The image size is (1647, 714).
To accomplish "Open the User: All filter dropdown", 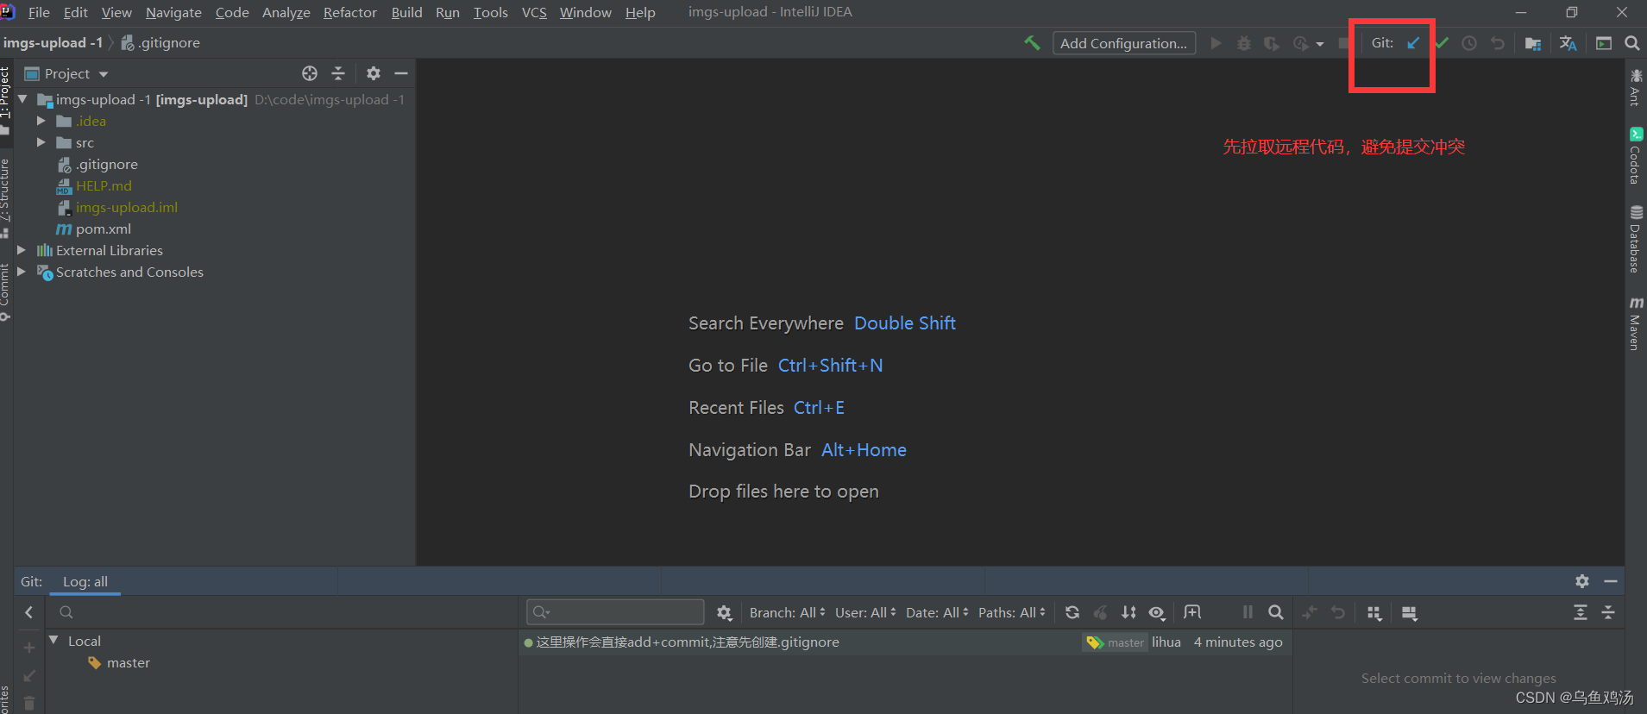I will (x=865, y=612).
